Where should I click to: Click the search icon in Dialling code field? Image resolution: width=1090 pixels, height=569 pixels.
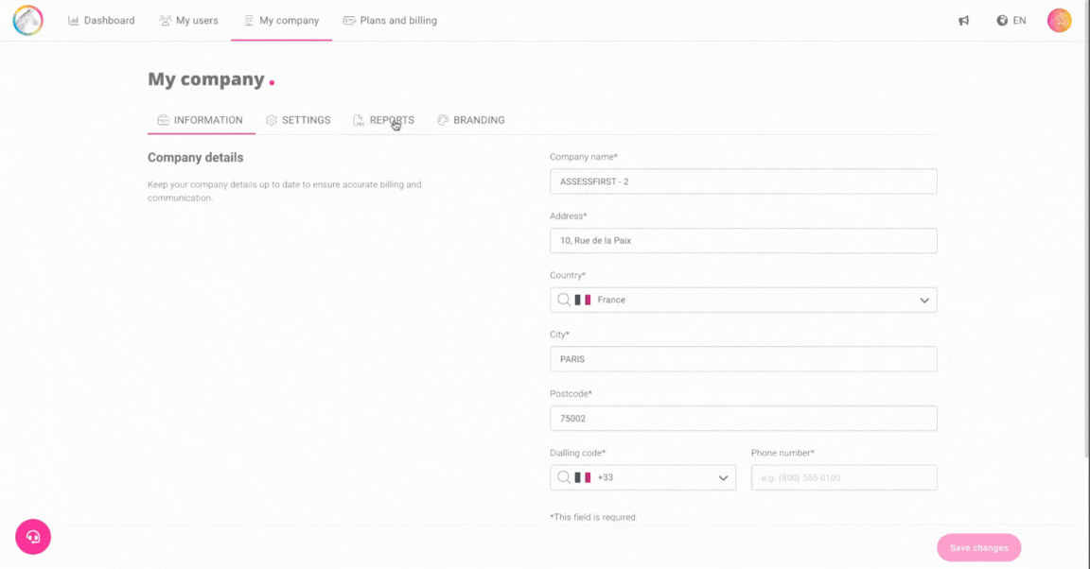pos(564,477)
